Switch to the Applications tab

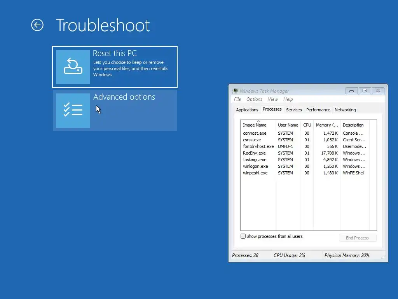(x=247, y=110)
